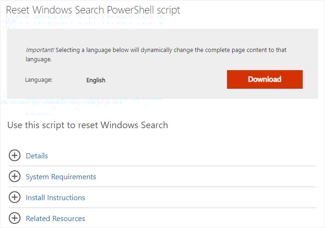Open the Related Resources link
This screenshot has width=325, height=228.
pos(55,218)
